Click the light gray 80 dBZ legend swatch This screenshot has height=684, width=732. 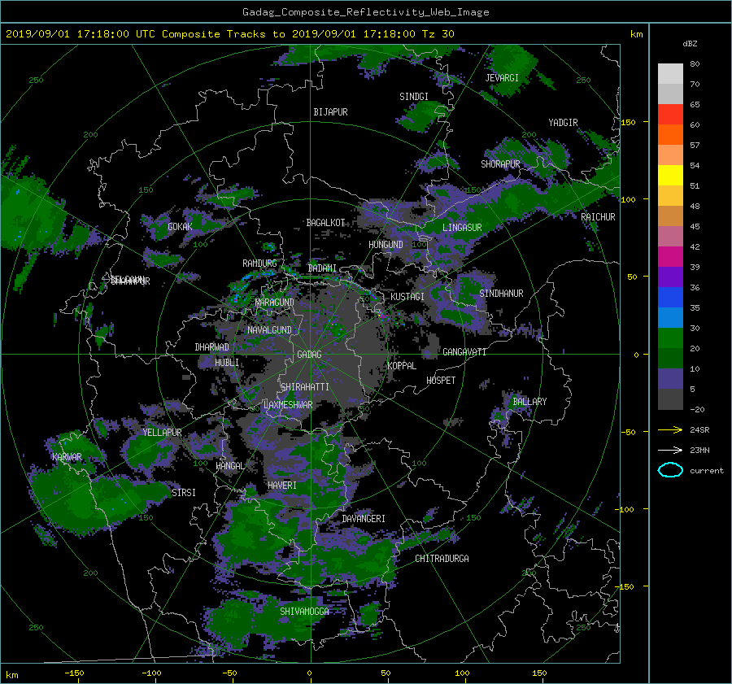(x=670, y=74)
